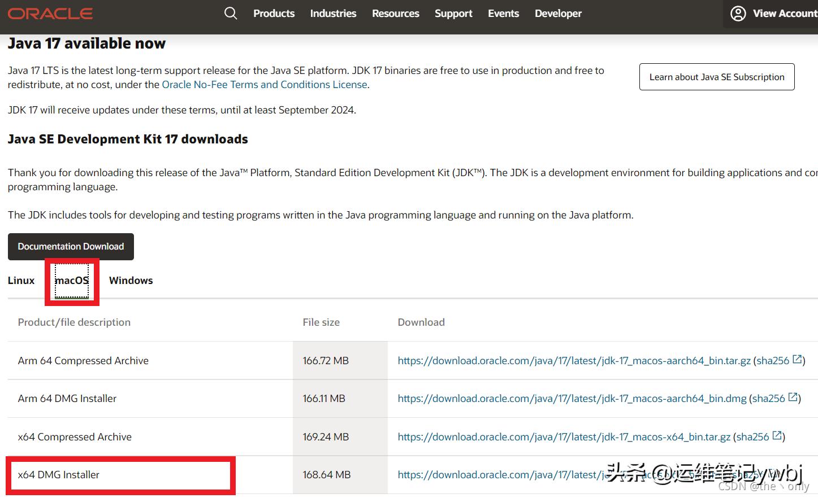Click the Oracle logo
The height and width of the screenshot is (498, 818).
coord(50,14)
